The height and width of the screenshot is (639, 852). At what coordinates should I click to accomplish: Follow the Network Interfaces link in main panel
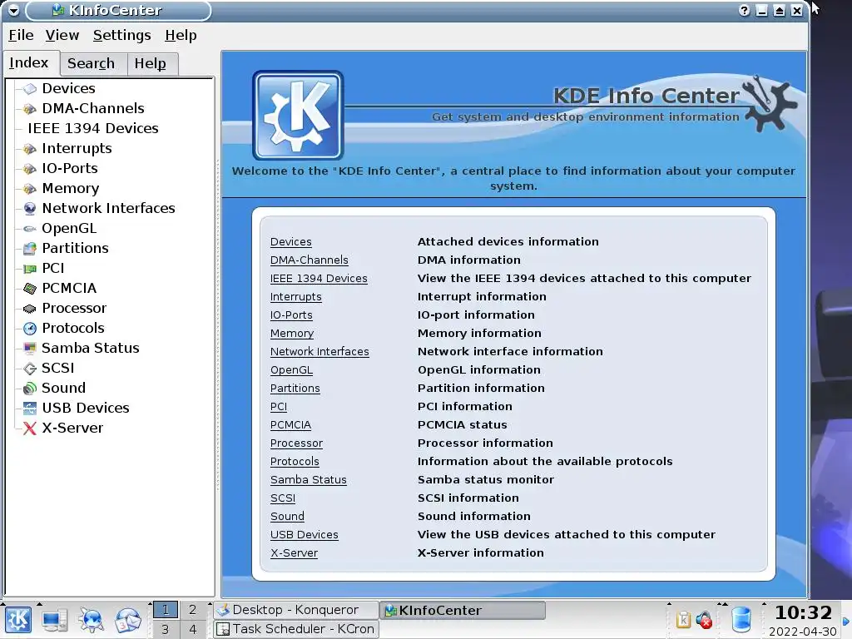coord(319,352)
